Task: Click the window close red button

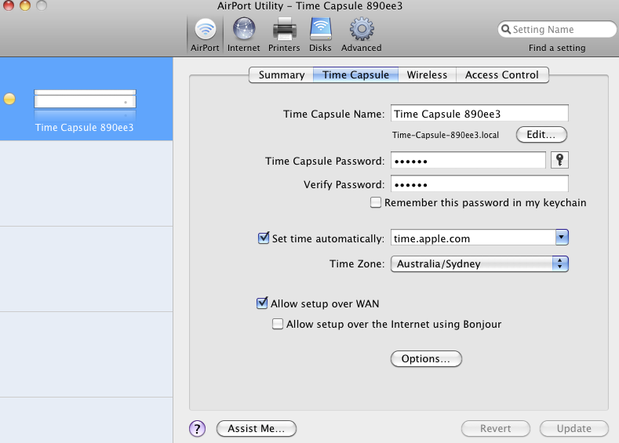Action: coord(9,5)
